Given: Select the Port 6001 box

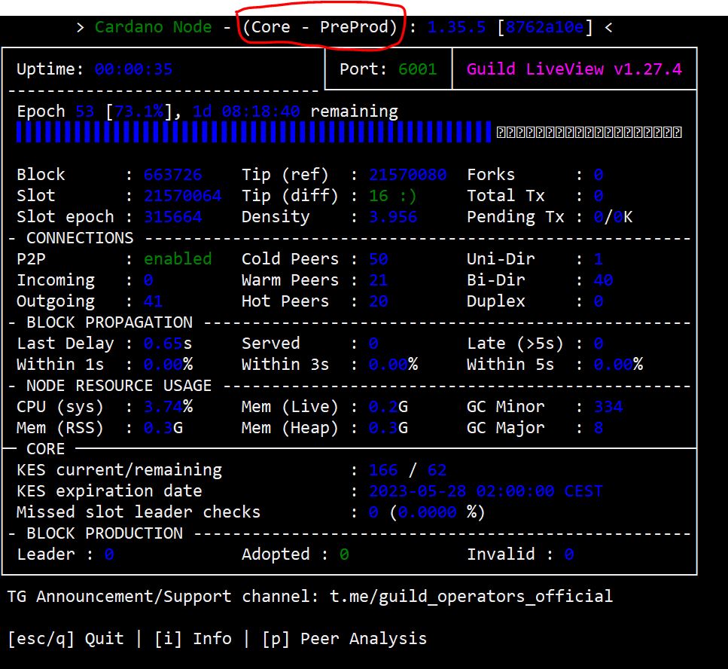Looking at the screenshot, I should click(x=388, y=69).
